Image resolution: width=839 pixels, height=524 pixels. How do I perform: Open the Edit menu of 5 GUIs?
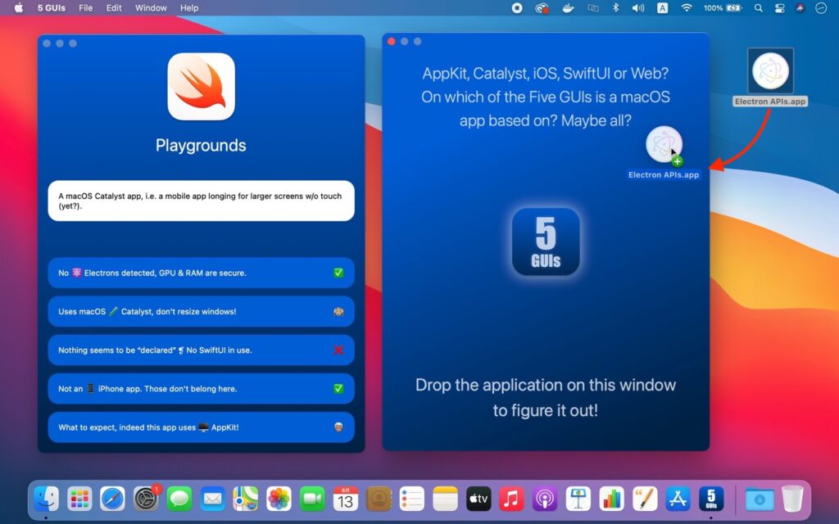point(113,7)
